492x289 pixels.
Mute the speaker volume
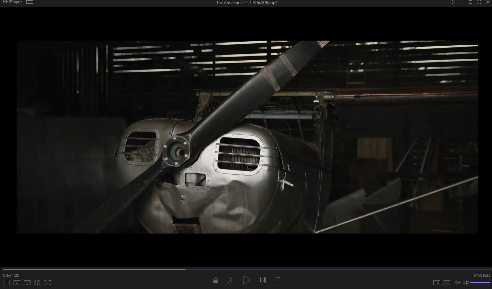click(466, 283)
